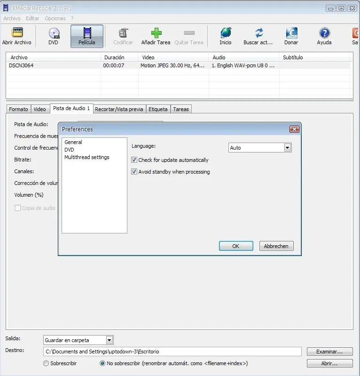Image resolution: width=360 pixels, height=376 pixels.
Task: Open the Language Auto dropdown
Action: click(x=260, y=148)
